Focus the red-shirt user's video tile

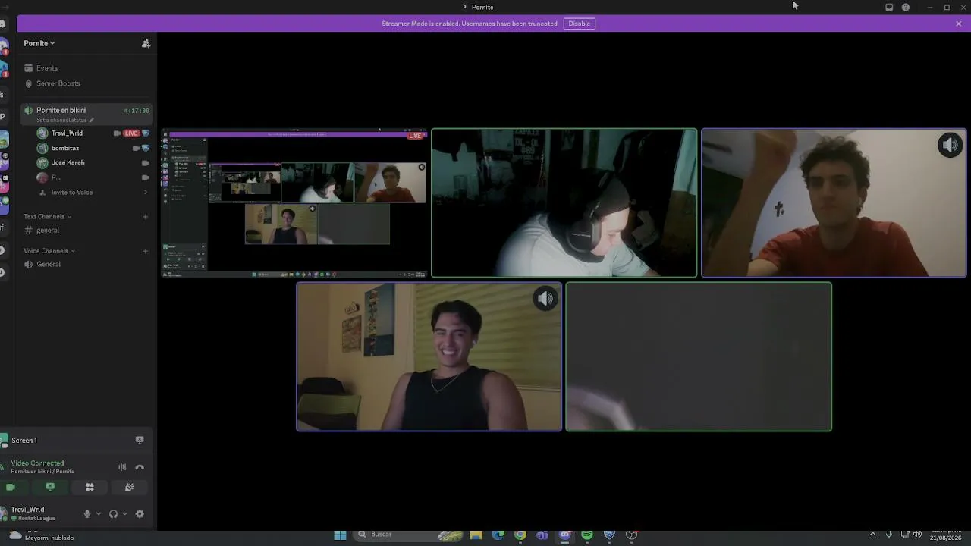pyautogui.click(x=834, y=203)
